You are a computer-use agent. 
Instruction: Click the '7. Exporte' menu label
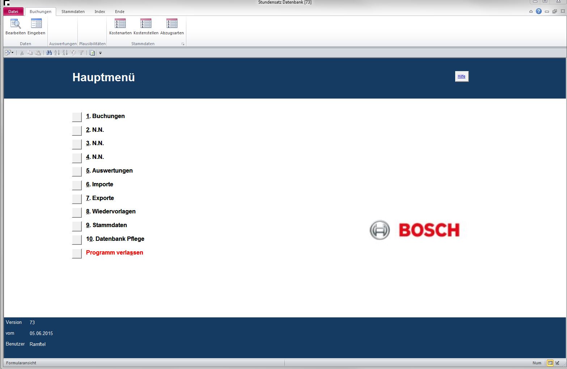(100, 198)
